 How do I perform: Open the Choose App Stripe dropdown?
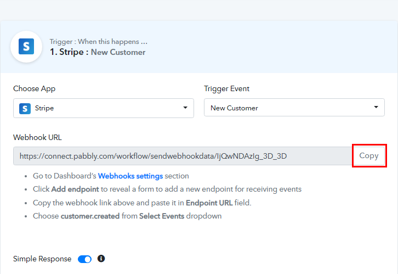tap(104, 108)
